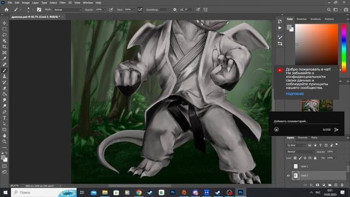
Task: Switch to the Gradients tab
Action: click(316, 19)
